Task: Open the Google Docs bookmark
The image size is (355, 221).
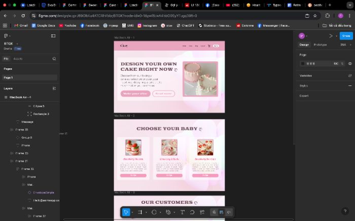Action: pos(44,25)
